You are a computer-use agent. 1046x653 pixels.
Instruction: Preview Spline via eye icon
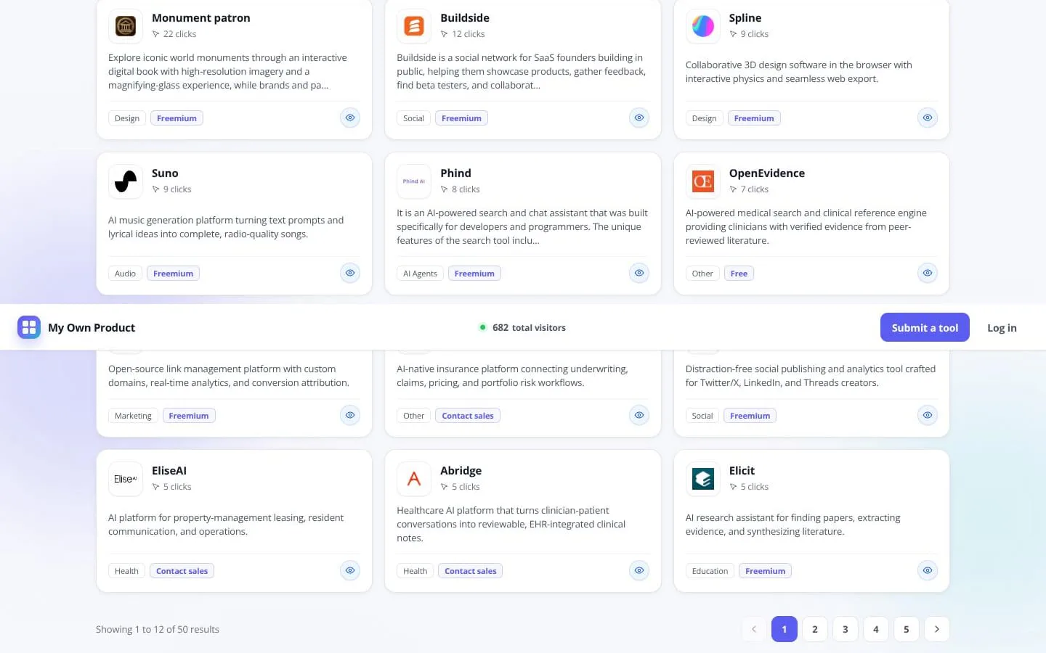pos(928,118)
